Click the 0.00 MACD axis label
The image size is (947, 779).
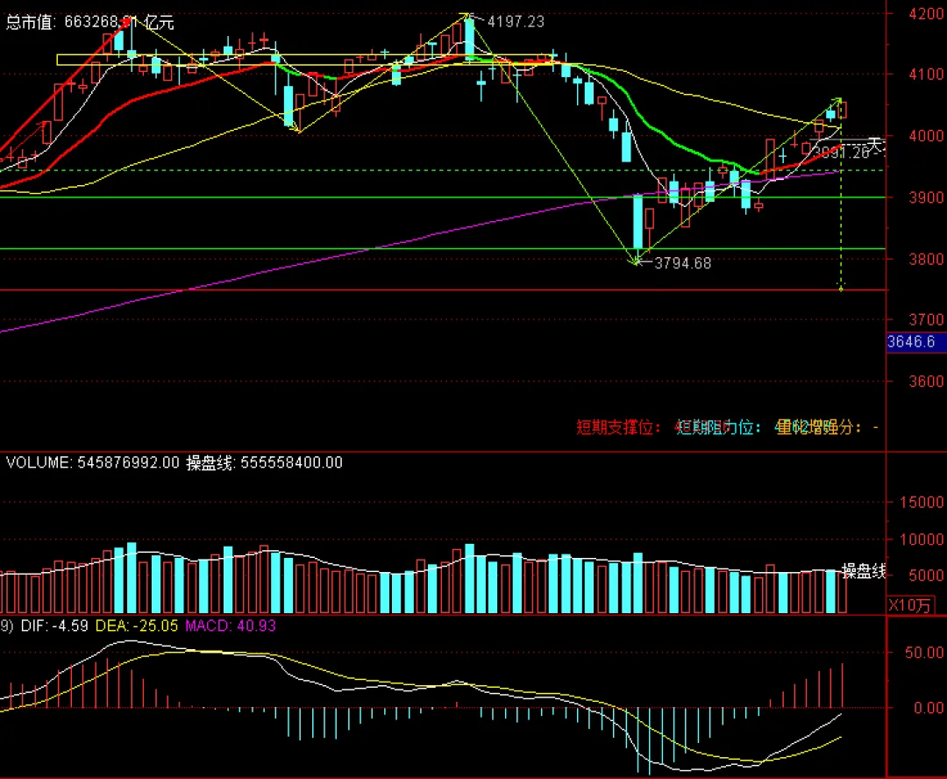tap(928, 708)
